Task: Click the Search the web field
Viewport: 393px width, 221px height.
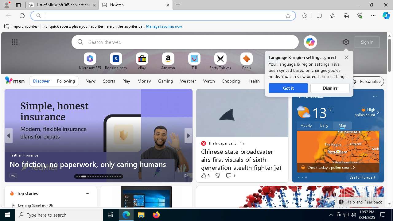Action: (x=185, y=42)
